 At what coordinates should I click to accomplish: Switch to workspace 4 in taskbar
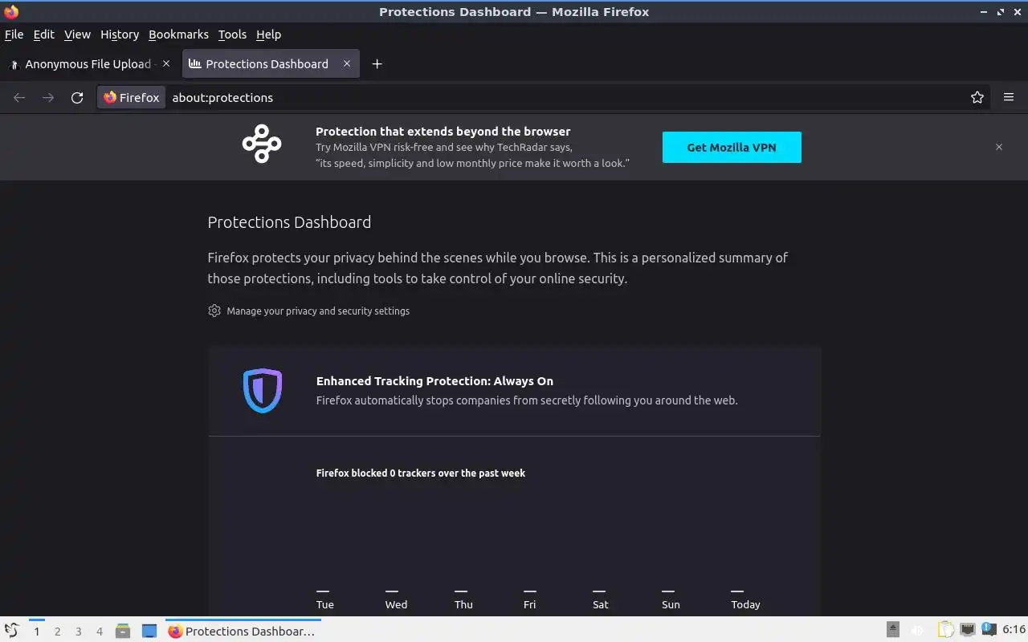pyautogui.click(x=99, y=632)
